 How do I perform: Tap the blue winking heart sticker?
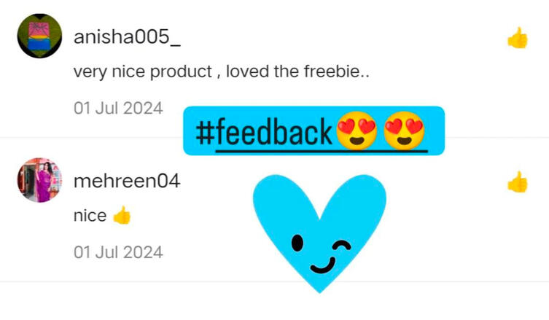(x=319, y=233)
